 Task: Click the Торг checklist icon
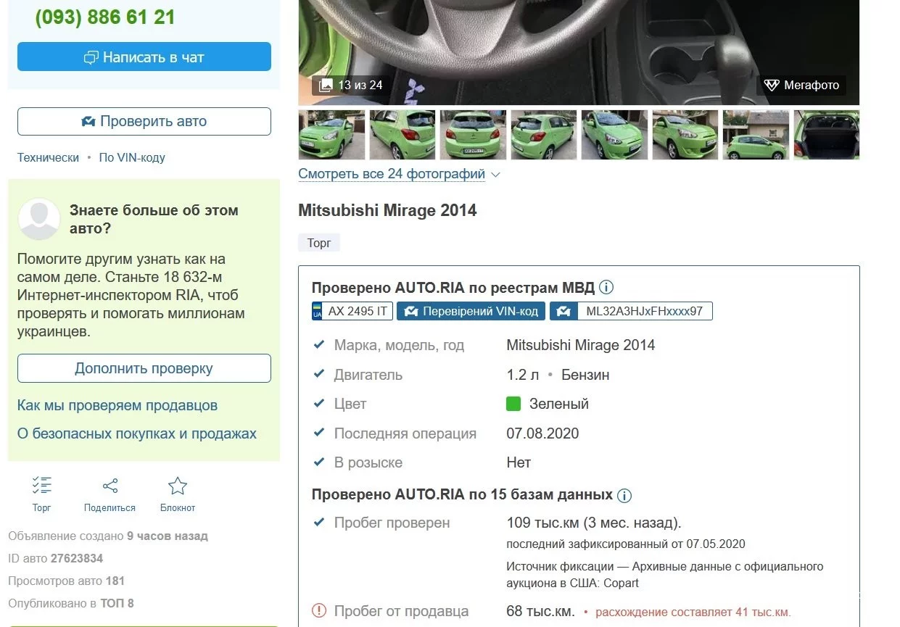pyautogui.click(x=42, y=486)
